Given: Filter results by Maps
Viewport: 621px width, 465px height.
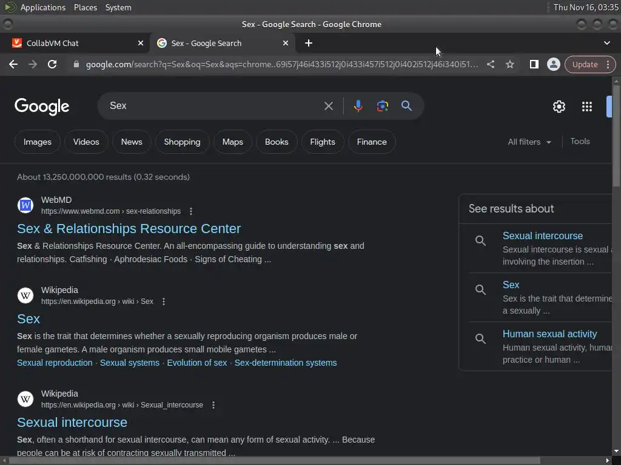Looking at the screenshot, I should point(232,142).
